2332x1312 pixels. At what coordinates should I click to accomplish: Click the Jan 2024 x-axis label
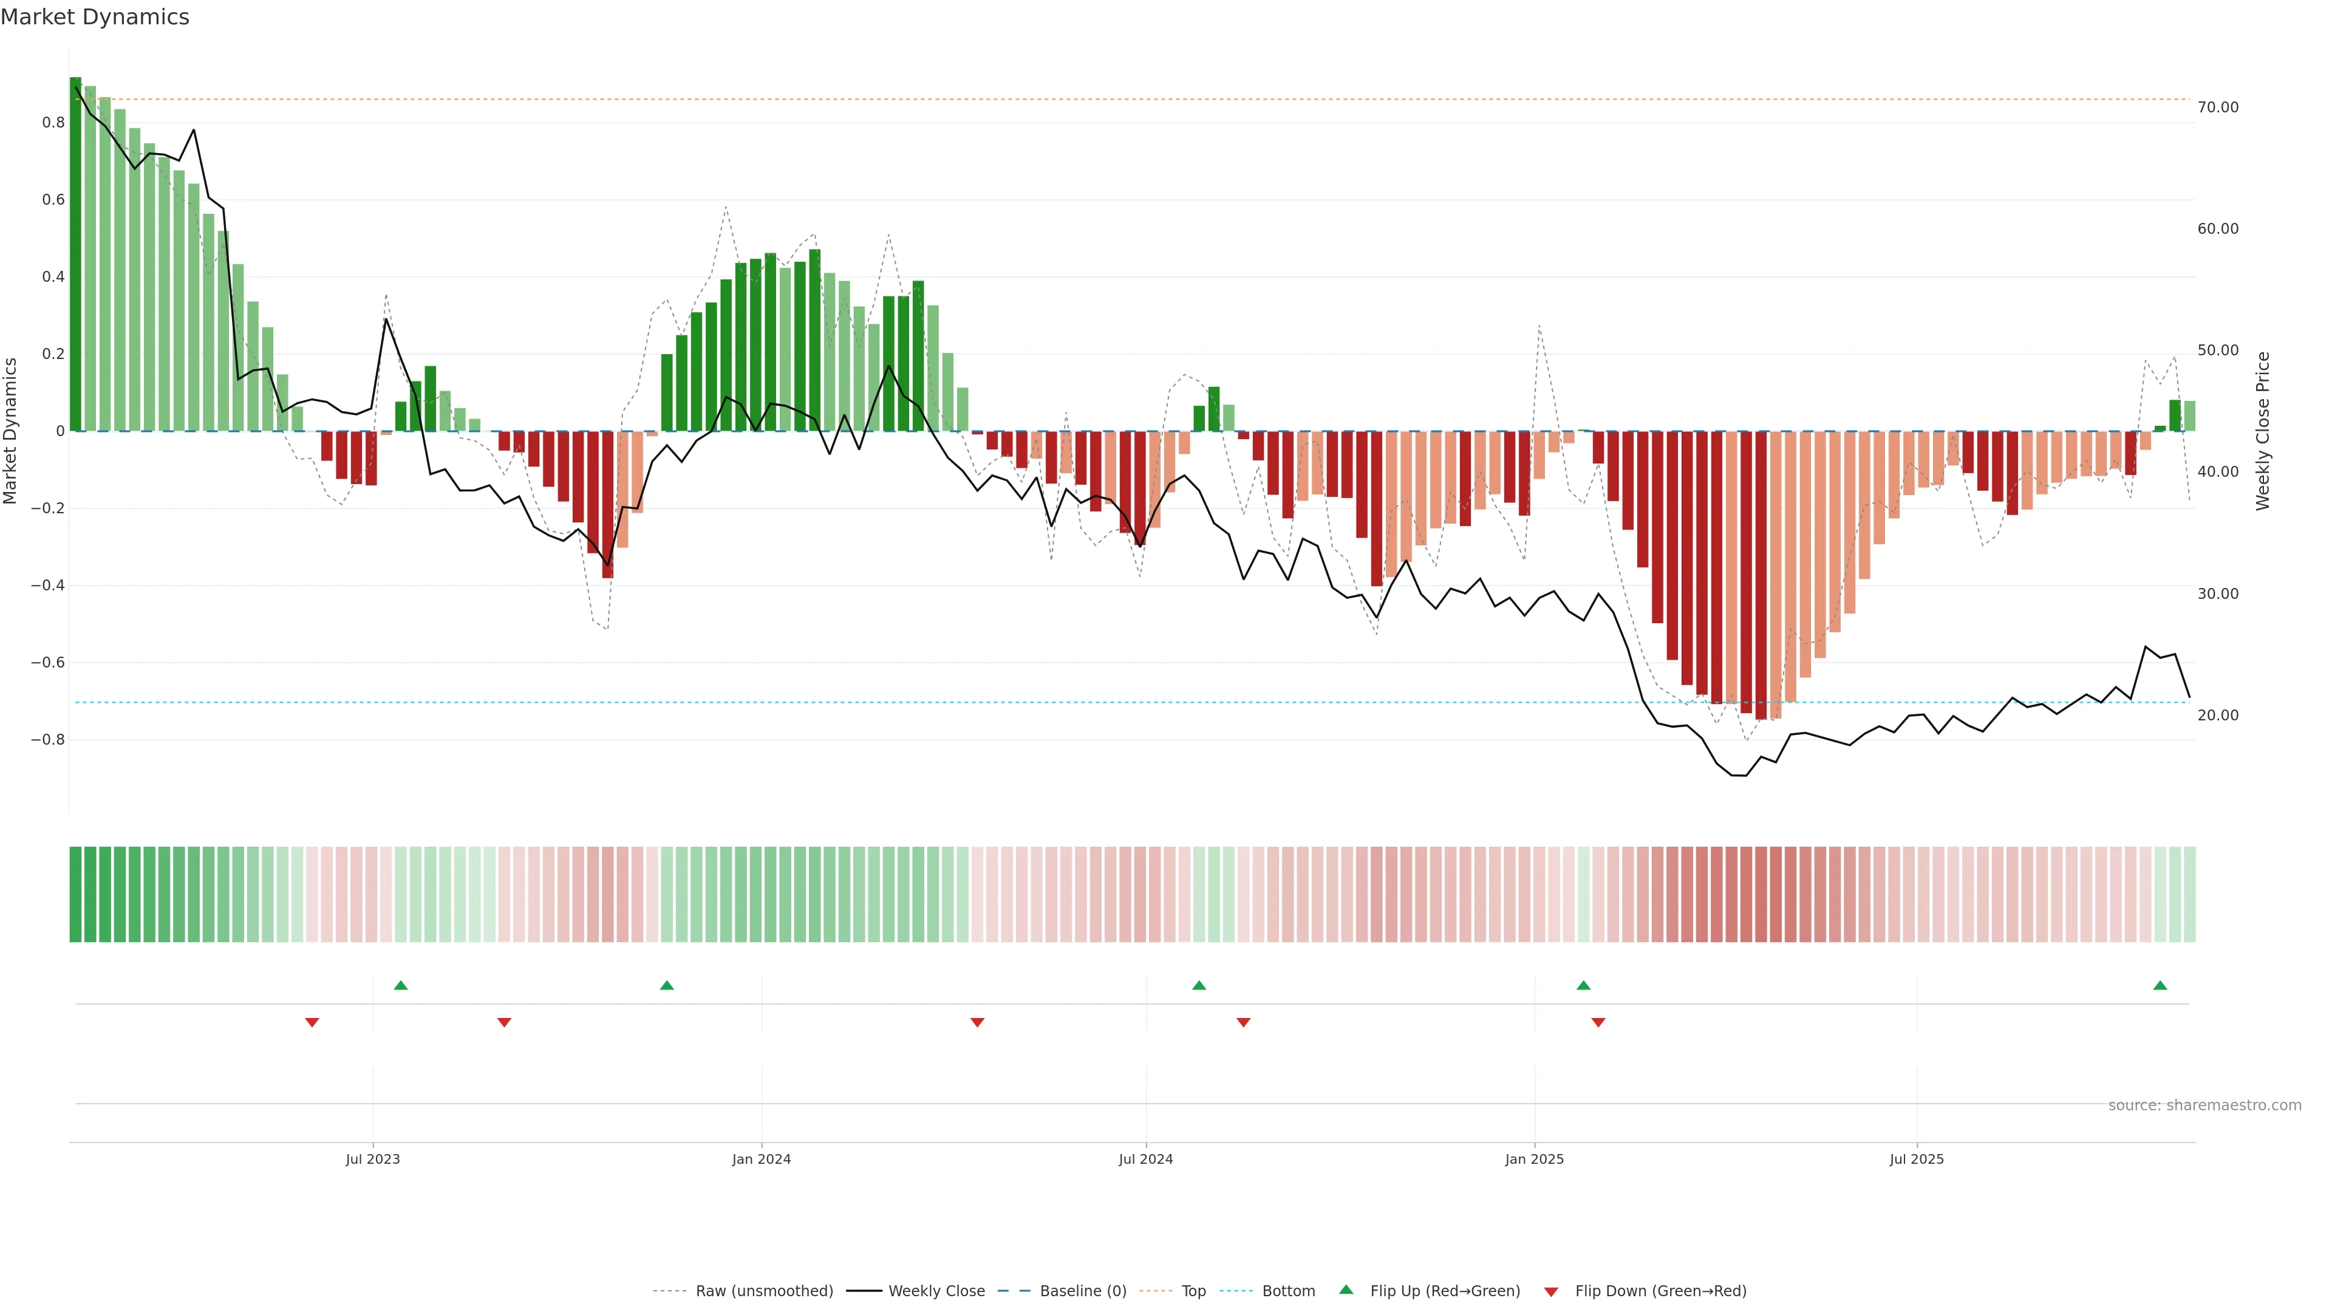pyautogui.click(x=762, y=1159)
